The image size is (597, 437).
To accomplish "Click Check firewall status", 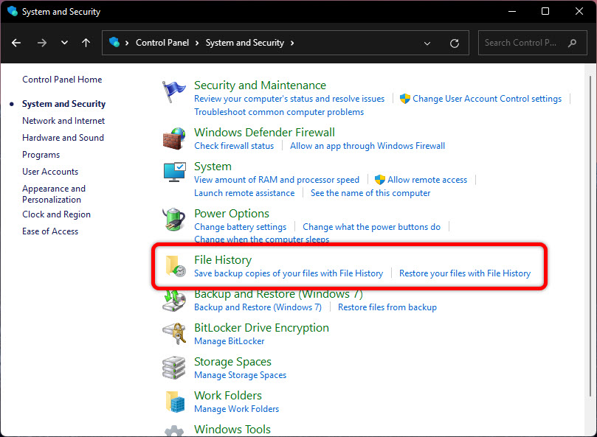I will pyautogui.click(x=234, y=146).
